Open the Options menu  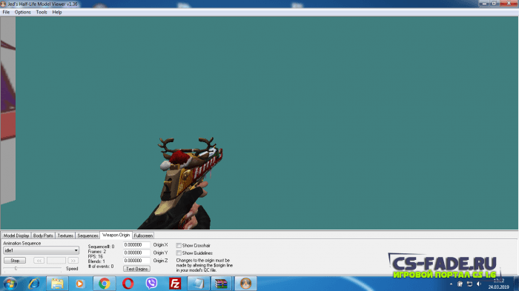tap(22, 13)
